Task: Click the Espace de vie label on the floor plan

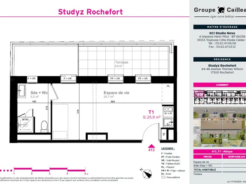Action: click(116, 93)
